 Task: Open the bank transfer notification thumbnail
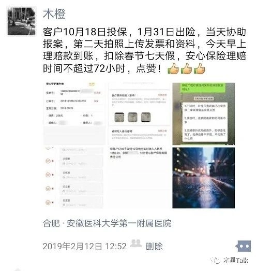coord(139,178)
